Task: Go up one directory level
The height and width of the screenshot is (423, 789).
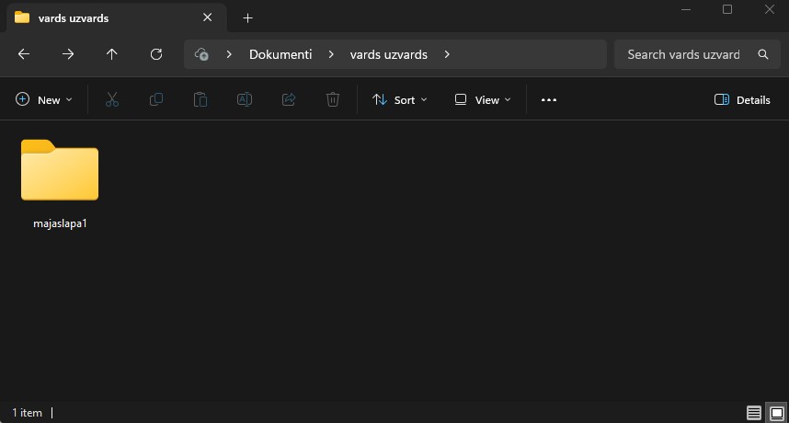Action: pos(112,54)
